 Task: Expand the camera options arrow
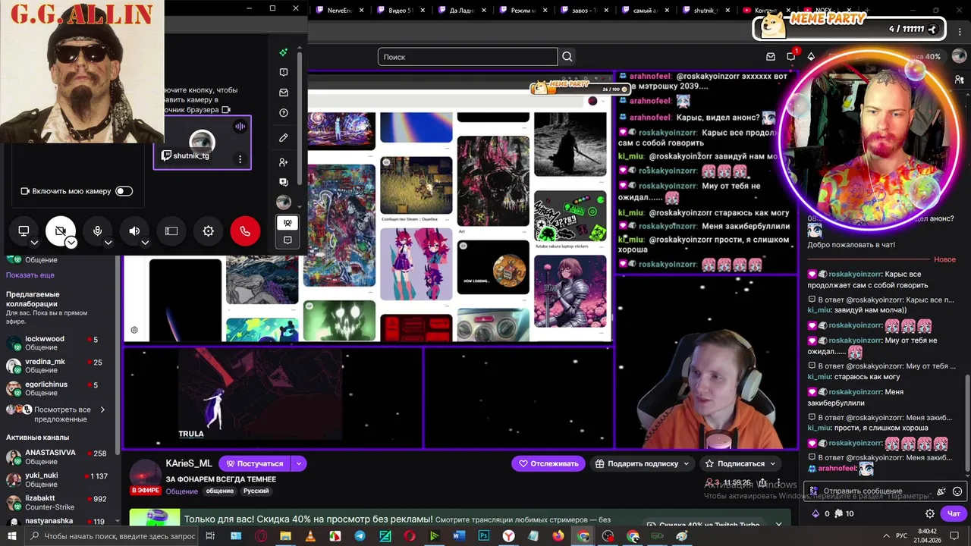coord(71,243)
